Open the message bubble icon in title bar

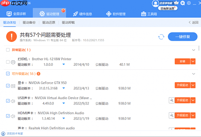coord(183,3)
